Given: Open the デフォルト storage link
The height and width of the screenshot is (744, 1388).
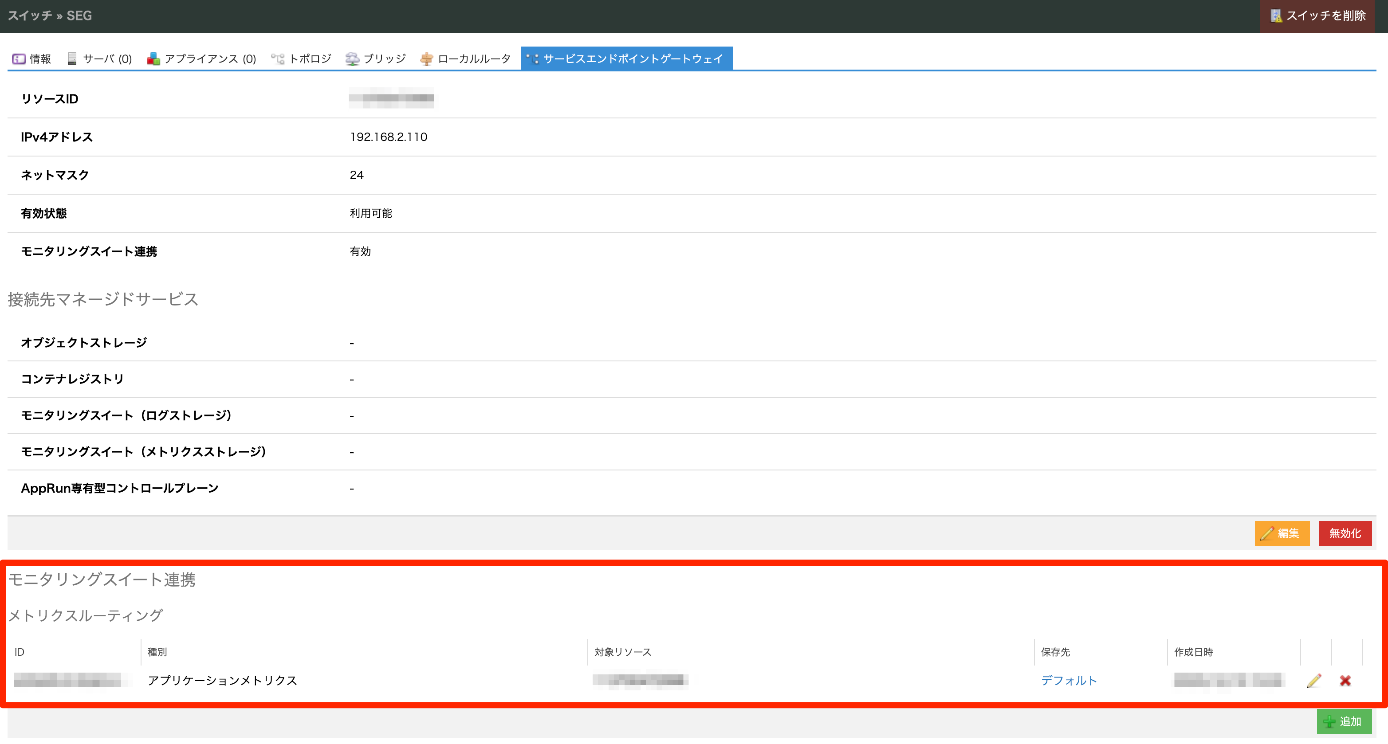Looking at the screenshot, I should point(1069,681).
